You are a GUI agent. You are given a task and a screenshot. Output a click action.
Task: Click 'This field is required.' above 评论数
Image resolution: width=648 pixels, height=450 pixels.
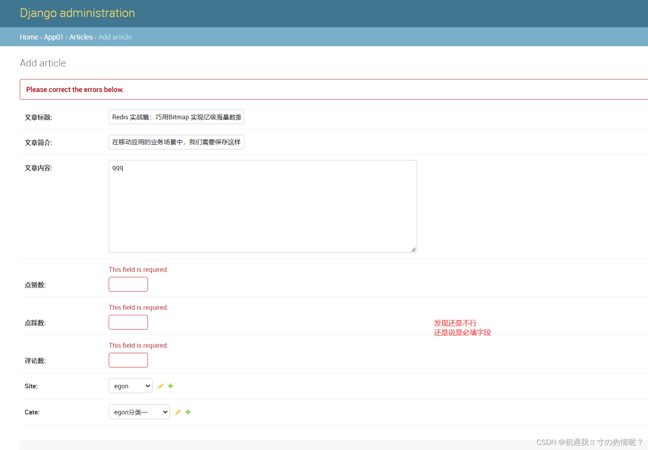138,345
